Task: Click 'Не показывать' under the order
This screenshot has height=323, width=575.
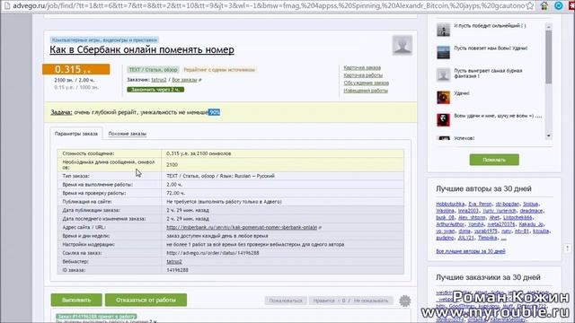Action: (x=371, y=301)
